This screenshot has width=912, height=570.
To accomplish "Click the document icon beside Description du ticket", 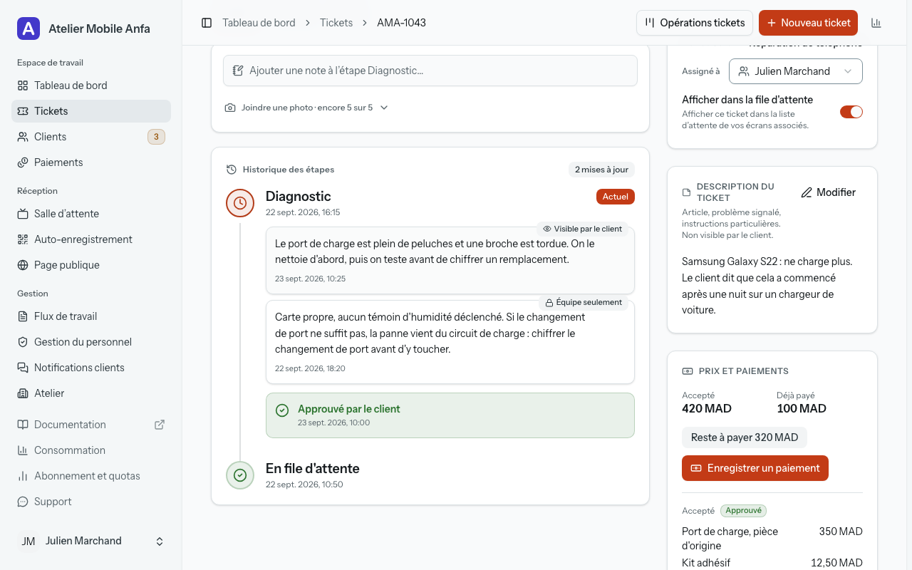I will pyautogui.click(x=687, y=192).
